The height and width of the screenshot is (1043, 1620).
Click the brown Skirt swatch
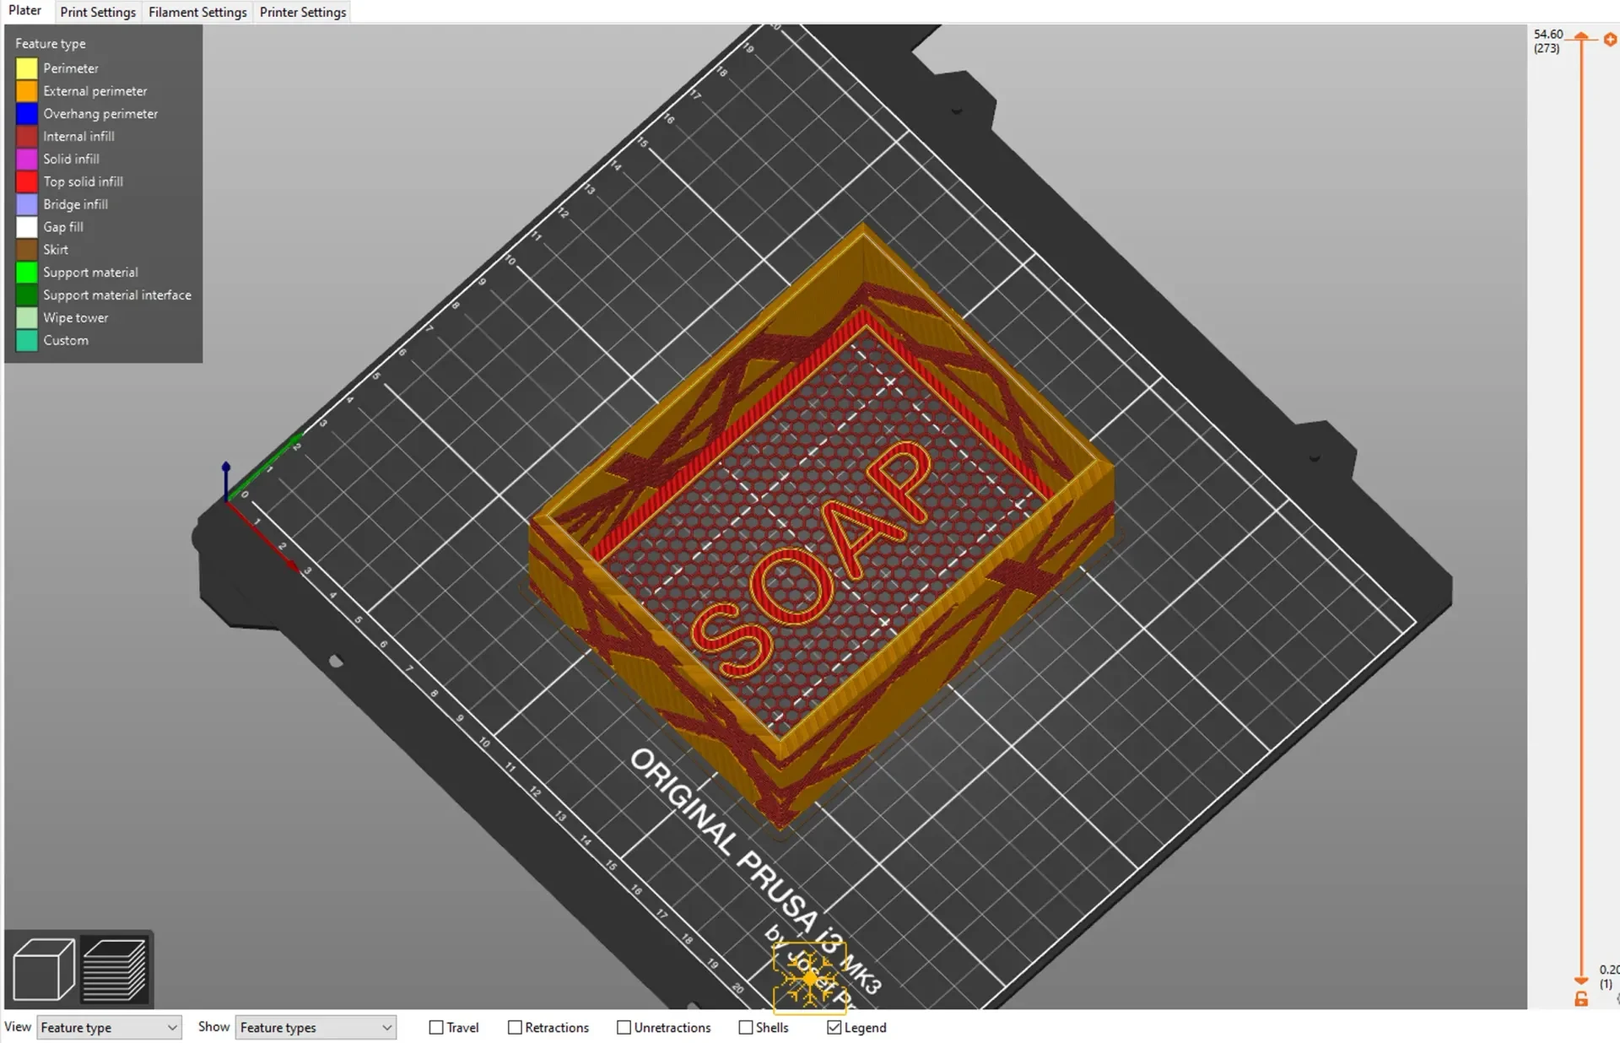coord(27,250)
